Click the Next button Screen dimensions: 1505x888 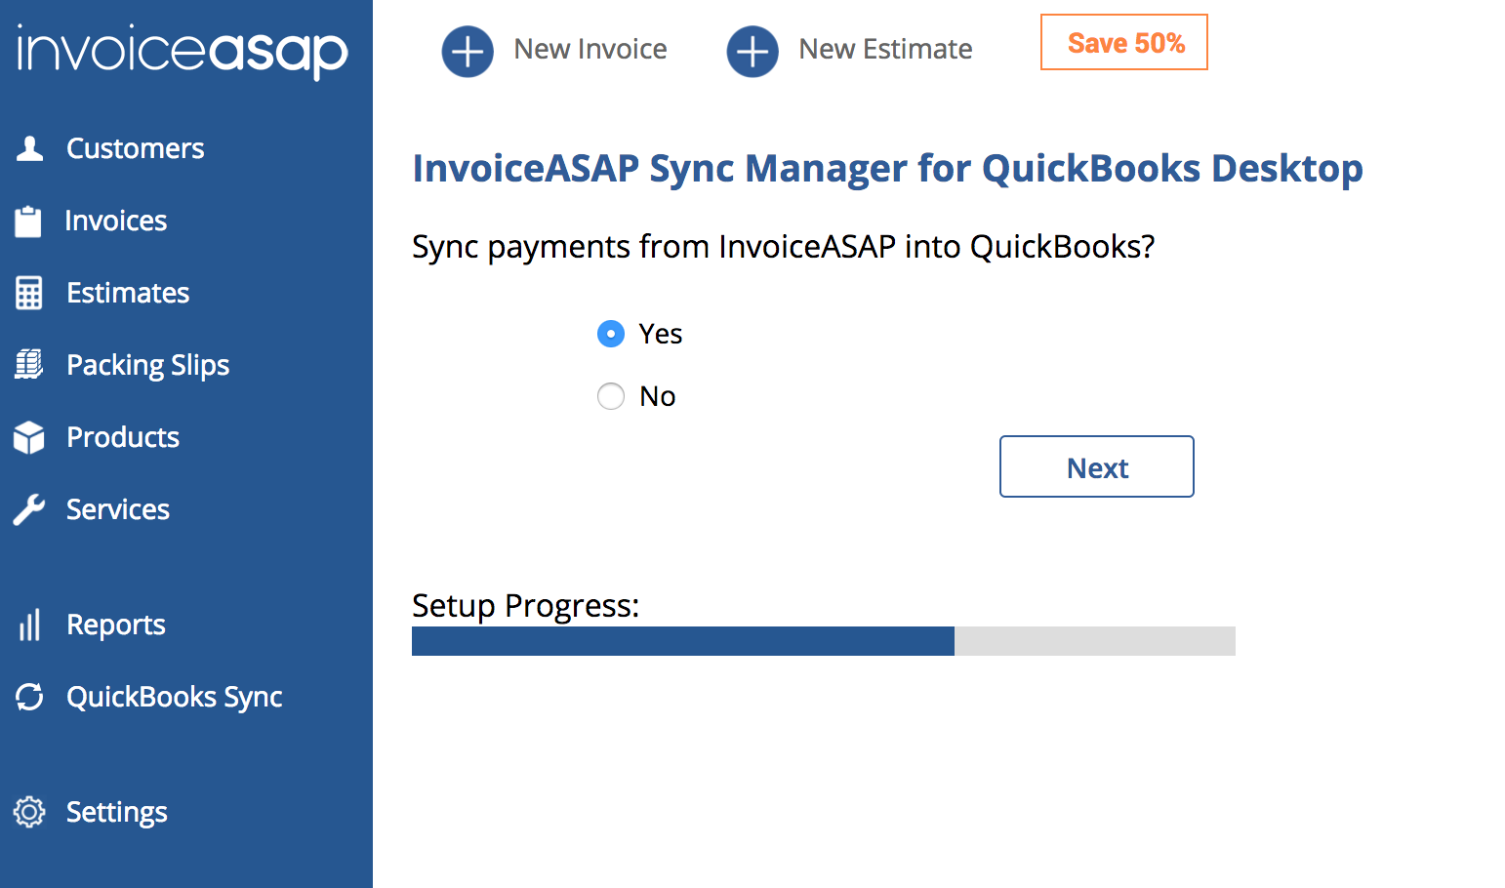[1097, 466]
